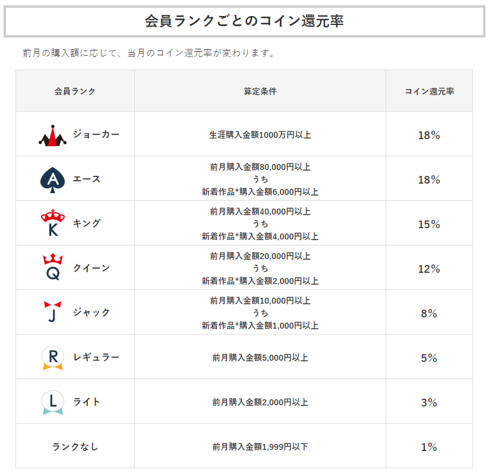Image resolution: width=489 pixels, height=473 pixels.
Task: Click the 生涯購入金額1000万円以上 condition text
Action: click(x=260, y=135)
